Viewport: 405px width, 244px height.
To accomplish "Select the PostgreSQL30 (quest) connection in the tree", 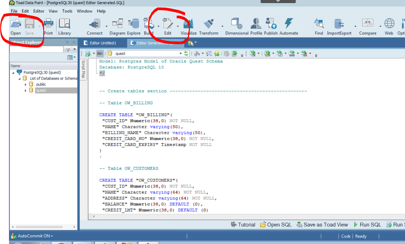I will [x=42, y=73].
